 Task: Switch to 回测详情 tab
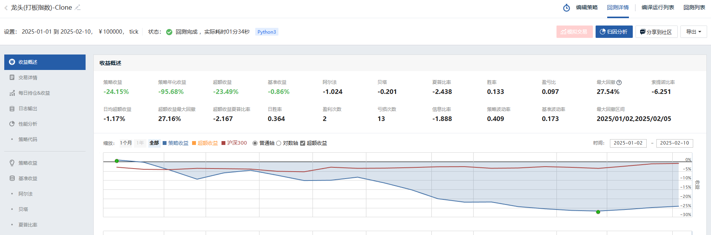point(618,7)
